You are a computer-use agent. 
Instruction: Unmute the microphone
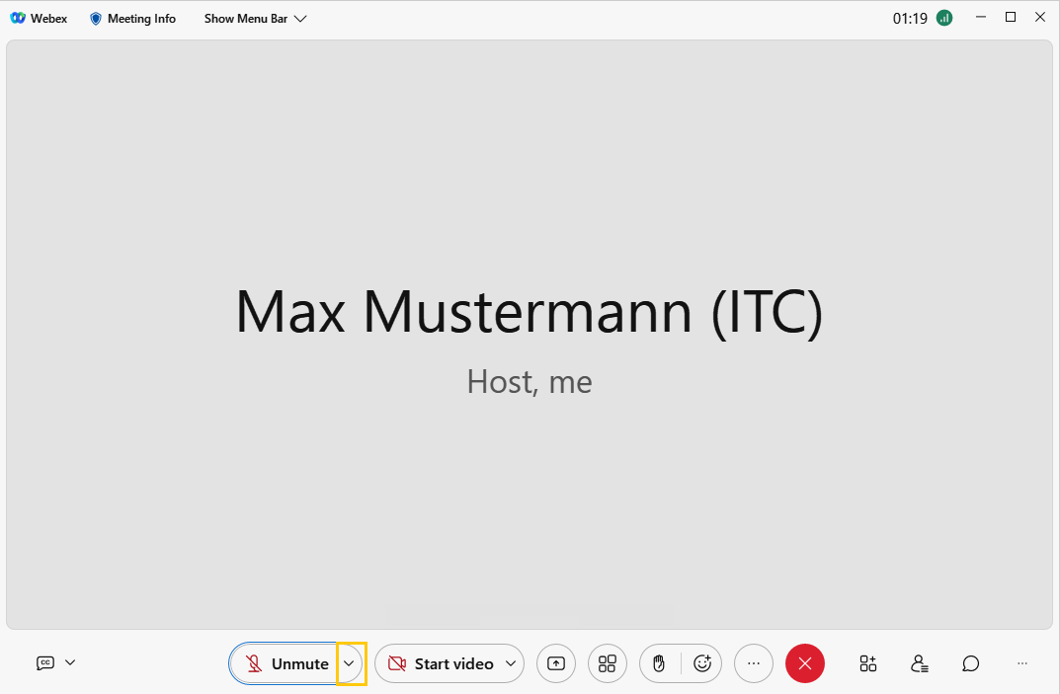point(286,663)
